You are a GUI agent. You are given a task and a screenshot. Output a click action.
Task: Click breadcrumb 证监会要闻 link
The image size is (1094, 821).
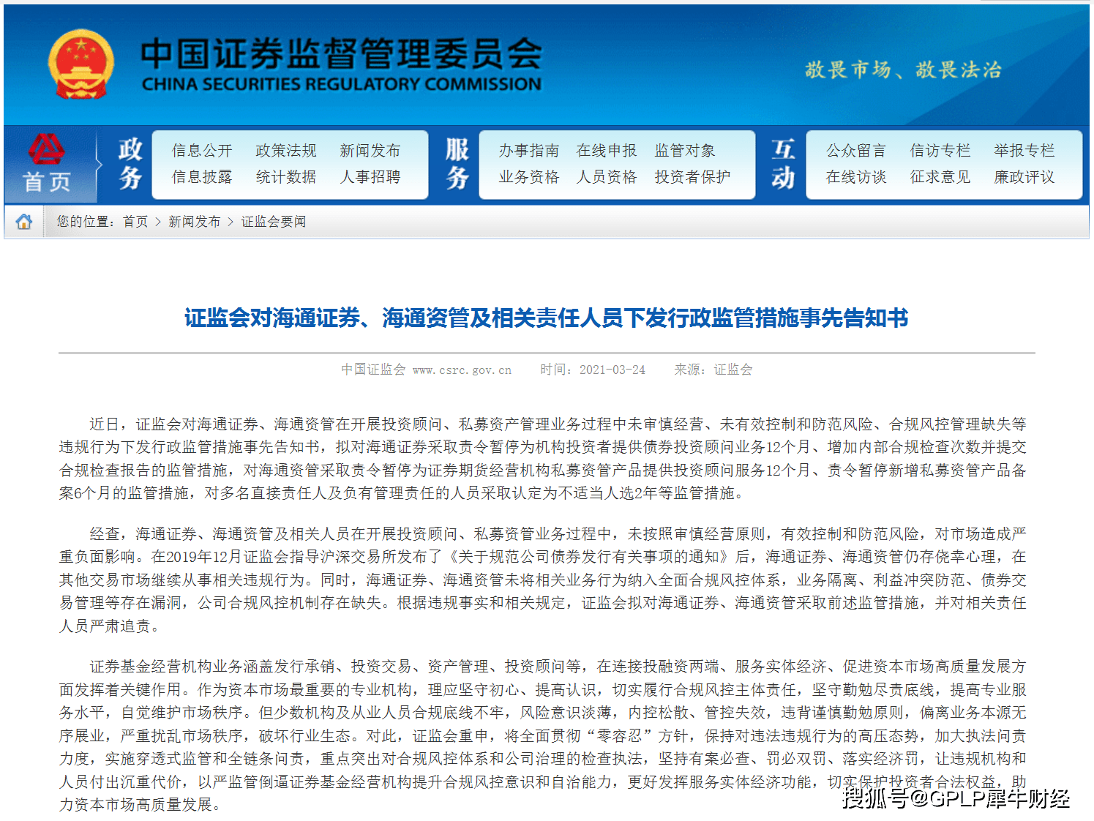(x=274, y=222)
